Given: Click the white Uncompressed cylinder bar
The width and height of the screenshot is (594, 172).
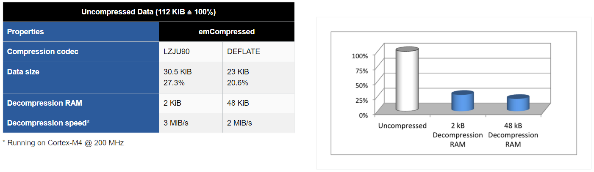Looking at the screenshot, I should [407, 79].
